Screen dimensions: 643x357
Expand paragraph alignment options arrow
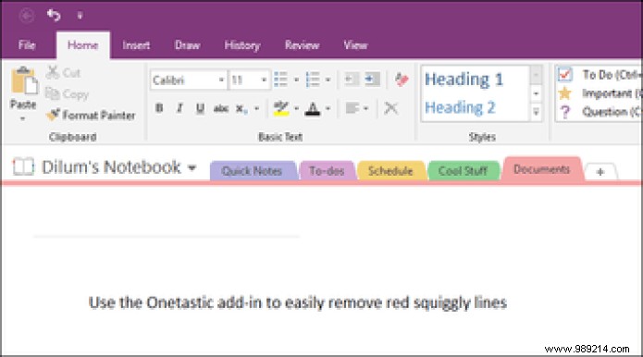[365, 108]
